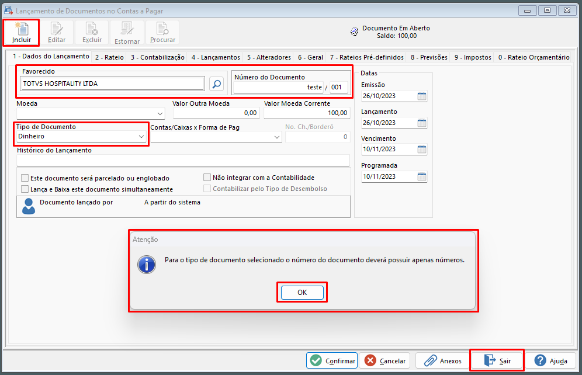Select the 1 - Dados do Lançamento tab
The width and height of the screenshot is (582, 375).
[51, 57]
